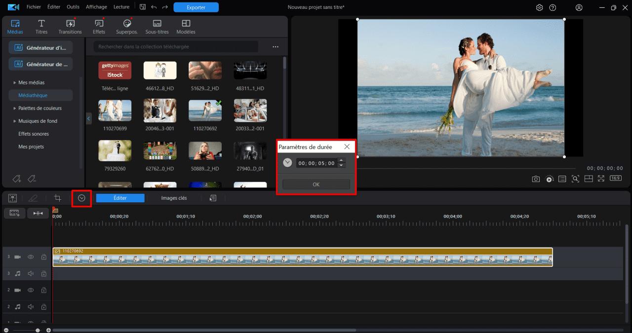Viewport: 632px width, 333px height.
Task: Toggle visibility eye on video track 3
Action: click(x=31, y=257)
